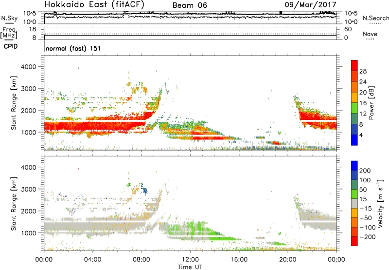The width and height of the screenshot is (389, 270).
Task: Click the 'Slant Range [km]' label of power panel
Action: coord(14,103)
